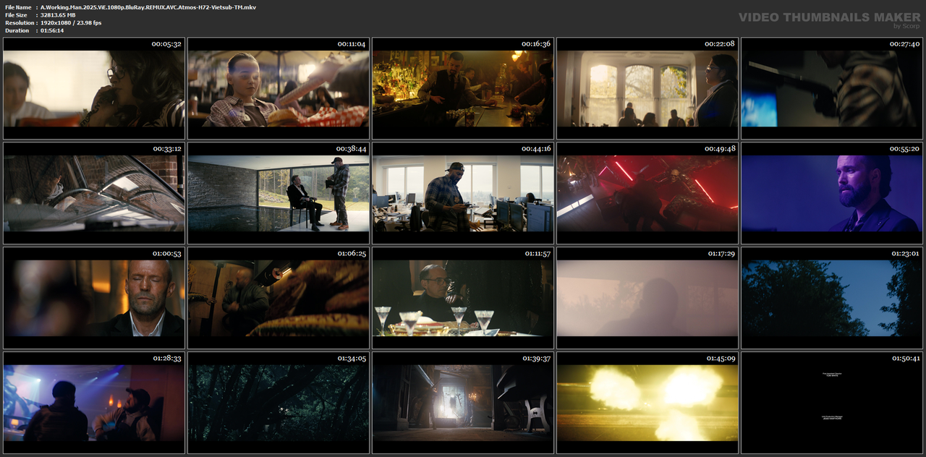Click the 00:27:40 timestamp label
Image resolution: width=926 pixels, height=457 pixels.
(904, 44)
